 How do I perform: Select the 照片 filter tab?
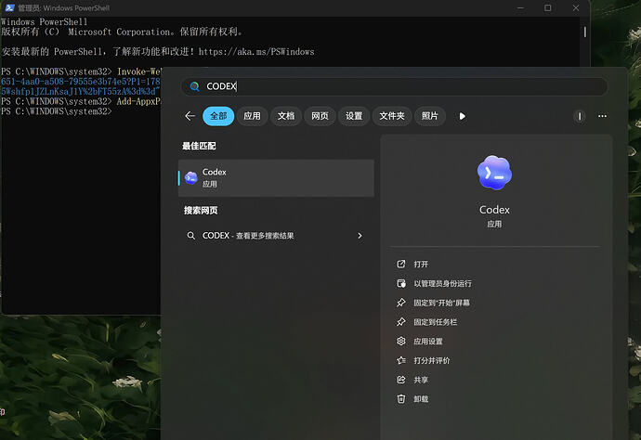[429, 116]
